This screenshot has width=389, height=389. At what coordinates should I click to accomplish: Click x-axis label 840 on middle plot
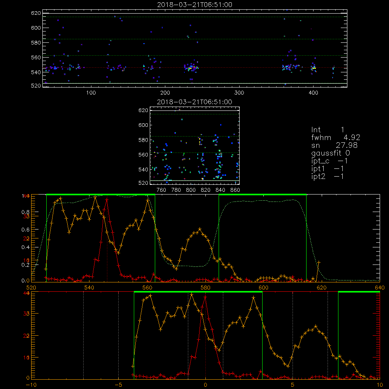point(220,190)
